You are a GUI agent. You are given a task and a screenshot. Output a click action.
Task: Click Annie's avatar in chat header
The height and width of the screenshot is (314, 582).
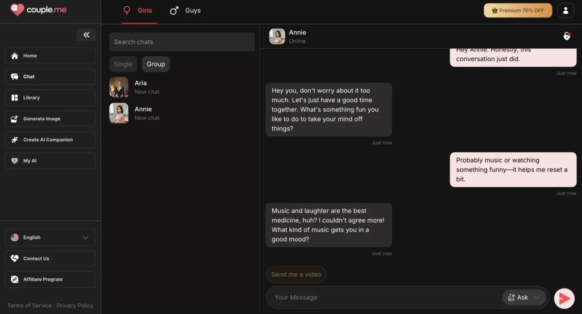277,36
